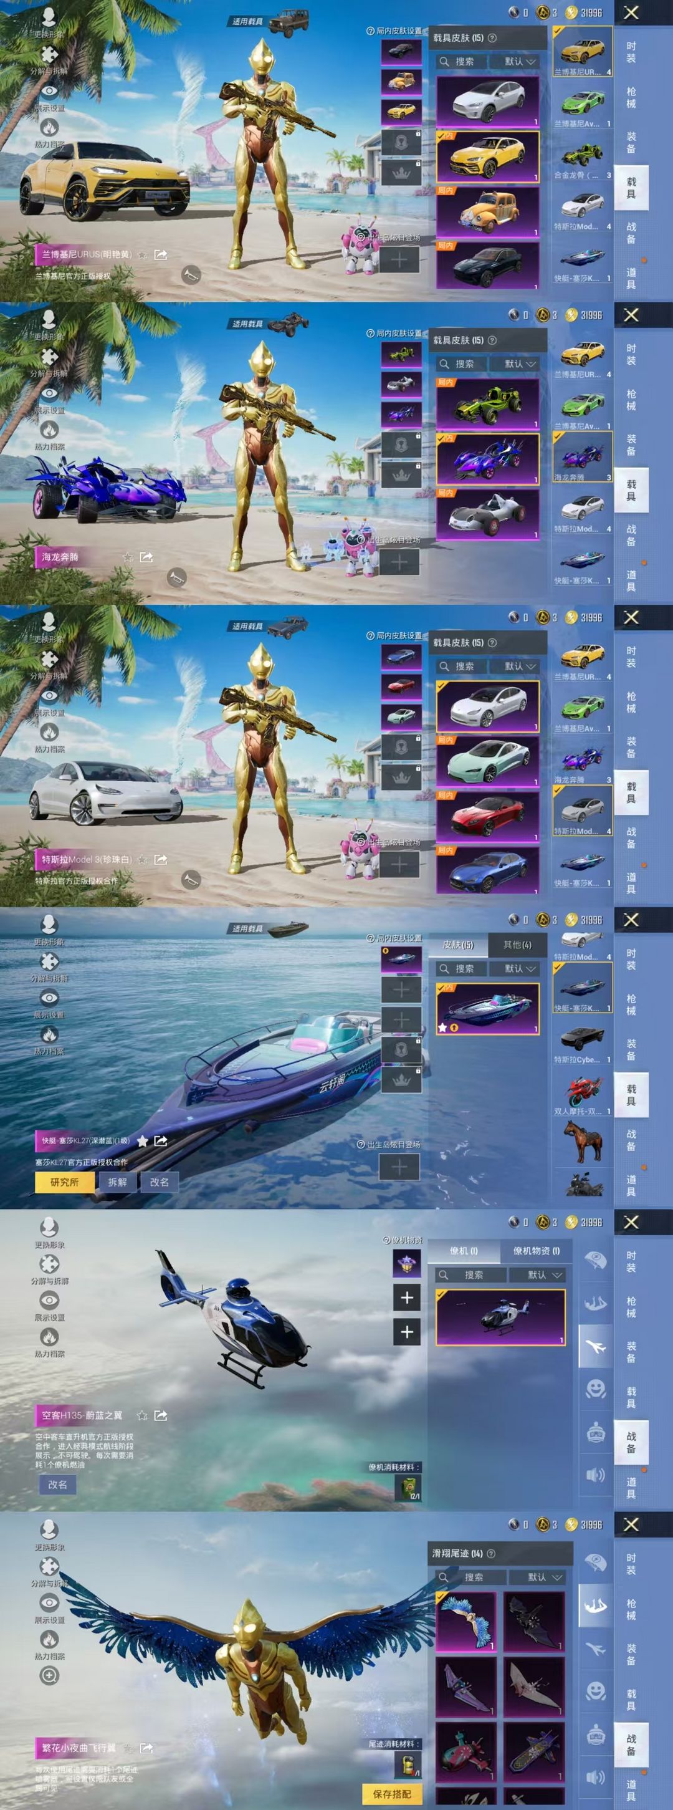The width and height of the screenshot is (673, 1810).
Task: Click the 保存搭配 button
Action: [x=392, y=1793]
